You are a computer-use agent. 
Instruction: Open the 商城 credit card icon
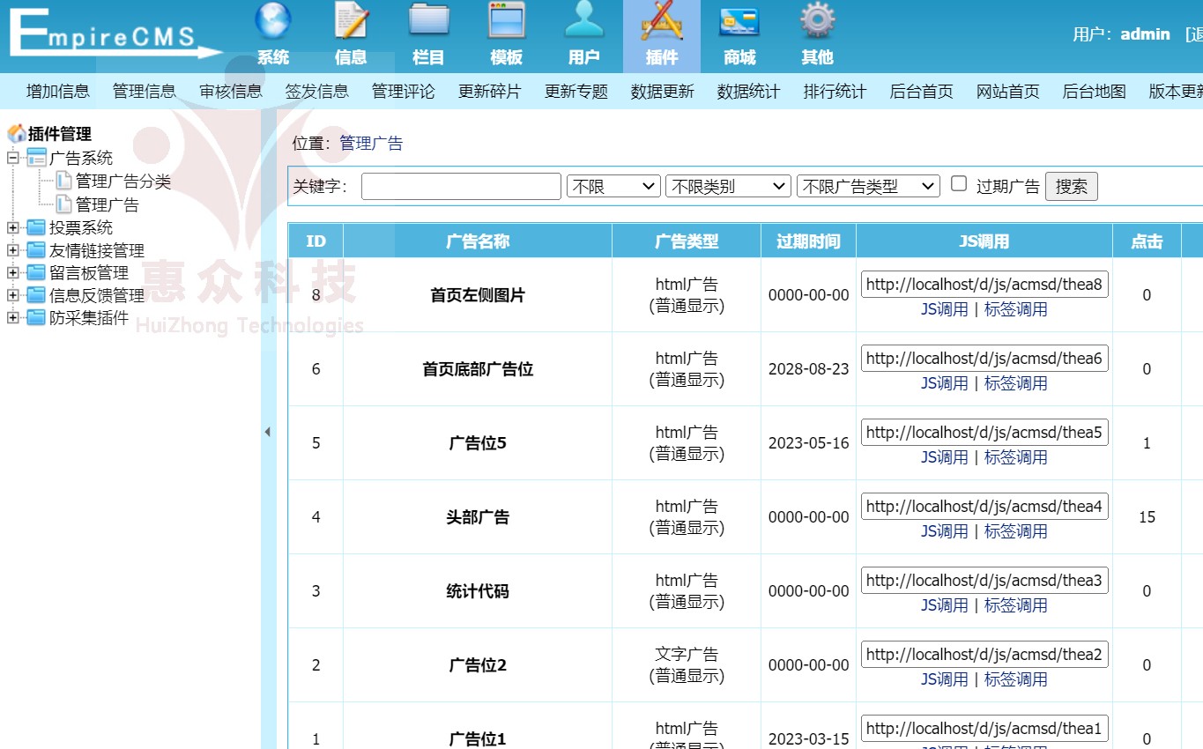tap(739, 21)
